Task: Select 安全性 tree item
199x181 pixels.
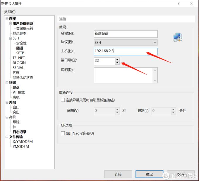Action: click(x=21, y=43)
